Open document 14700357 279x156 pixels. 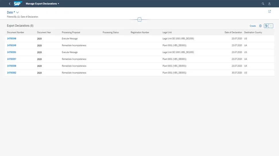point(11,59)
